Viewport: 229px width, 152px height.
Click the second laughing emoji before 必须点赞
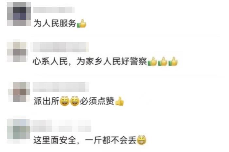[x=75, y=101]
